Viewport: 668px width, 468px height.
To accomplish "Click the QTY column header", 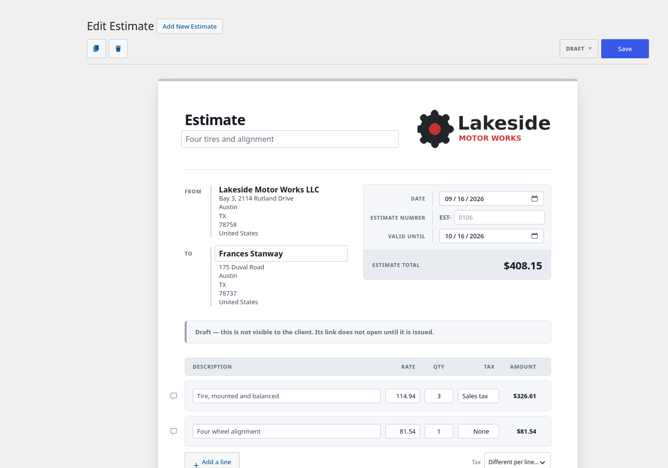I will tap(439, 367).
